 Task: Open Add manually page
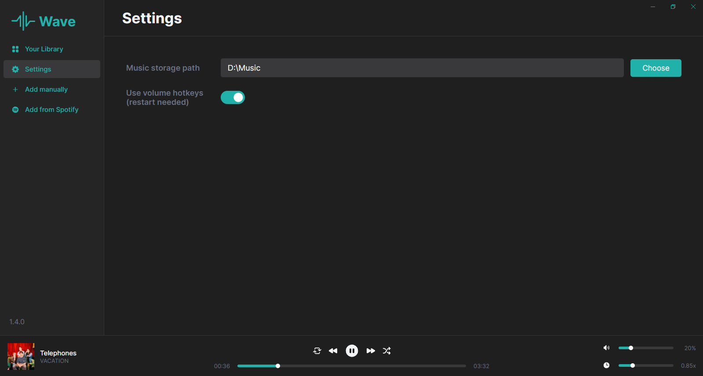point(52,90)
